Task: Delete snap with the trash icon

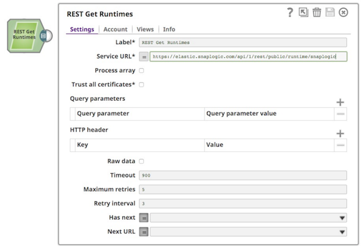Action: click(x=317, y=13)
